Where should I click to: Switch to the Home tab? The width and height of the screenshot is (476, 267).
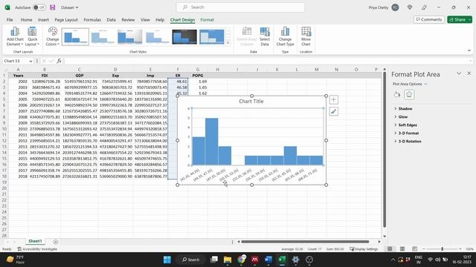27,20
